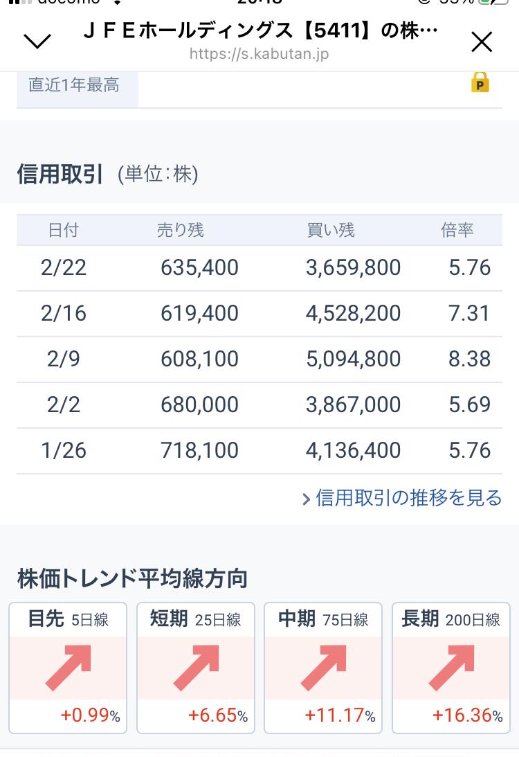Select the 2/9 margin trading row

point(259,359)
